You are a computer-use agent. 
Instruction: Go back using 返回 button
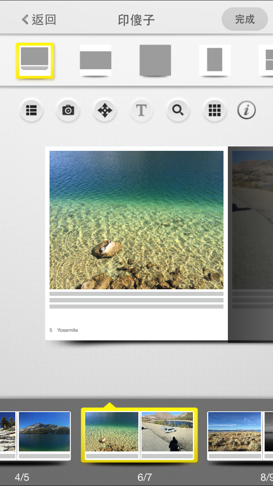pos(39,20)
